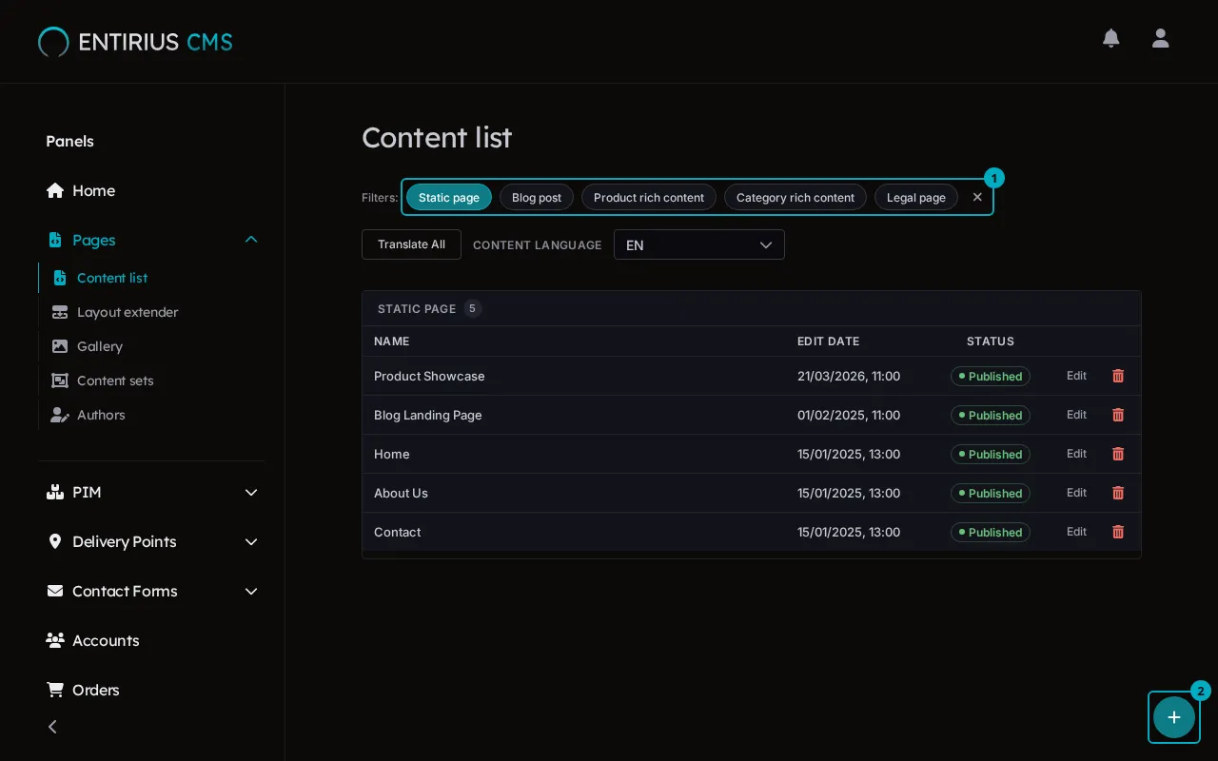Delete the Product Showcase page
This screenshot has width=1218, height=761.
[1118, 376]
